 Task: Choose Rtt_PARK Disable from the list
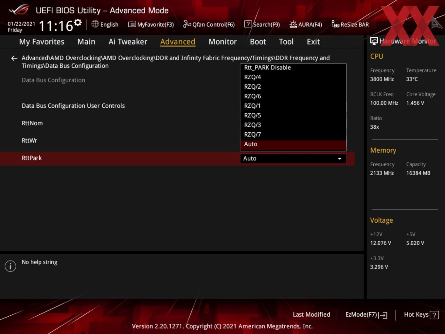coord(293,67)
